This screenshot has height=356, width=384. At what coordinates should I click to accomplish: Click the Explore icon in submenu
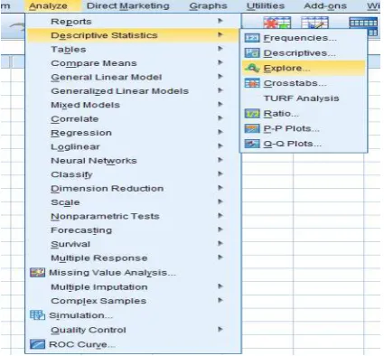coord(252,68)
